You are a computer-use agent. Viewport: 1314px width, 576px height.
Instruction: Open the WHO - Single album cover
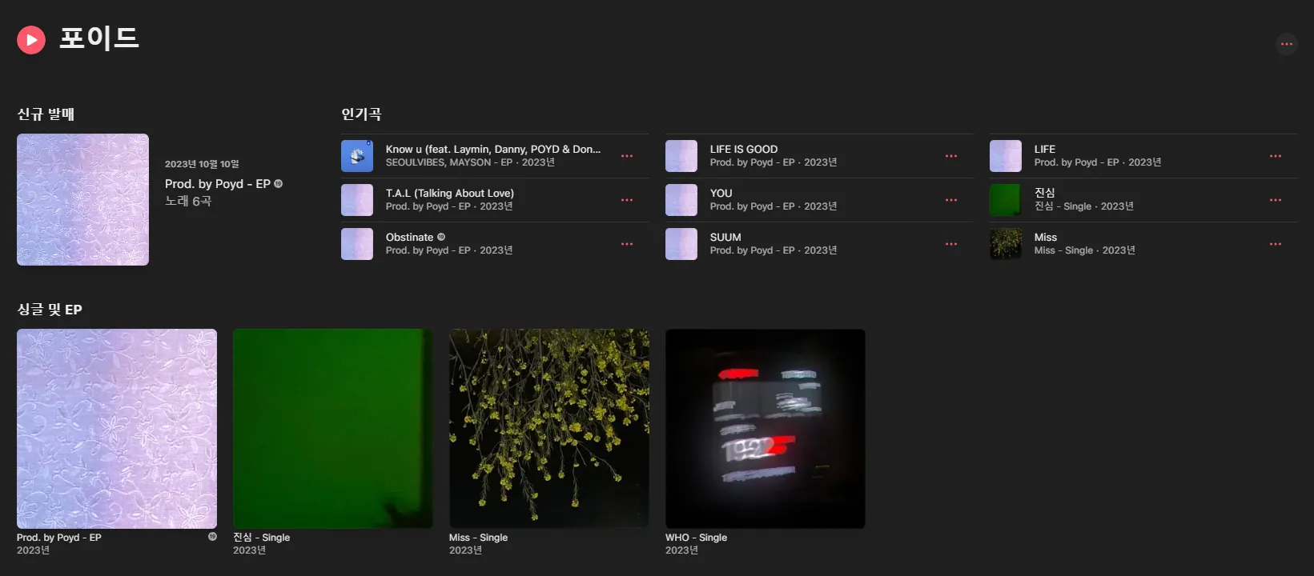click(765, 428)
